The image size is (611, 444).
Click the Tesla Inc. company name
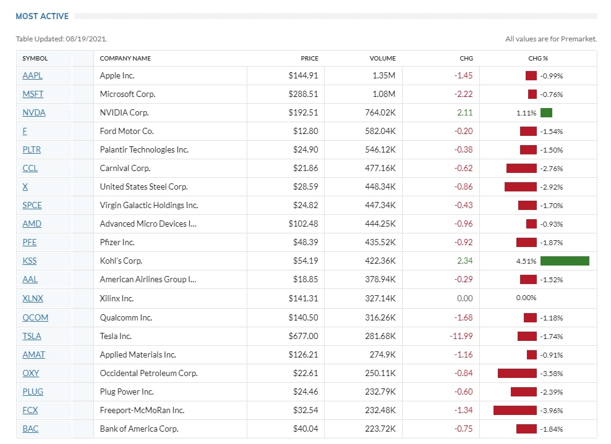pos(116,336)
